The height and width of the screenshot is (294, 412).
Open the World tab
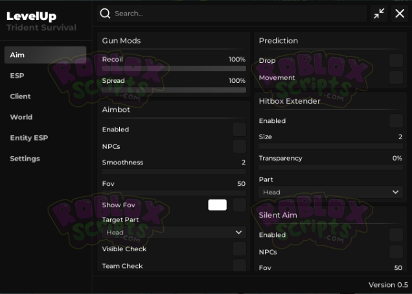pyautogui.click(x=21, y=117)
